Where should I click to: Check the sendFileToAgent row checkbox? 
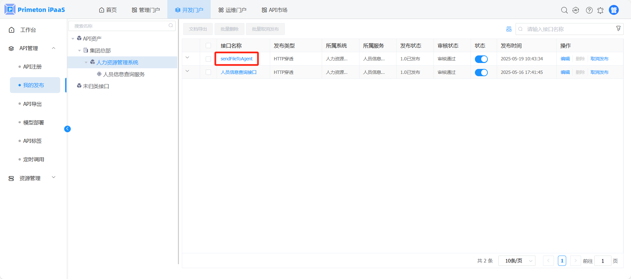(208, 59)
